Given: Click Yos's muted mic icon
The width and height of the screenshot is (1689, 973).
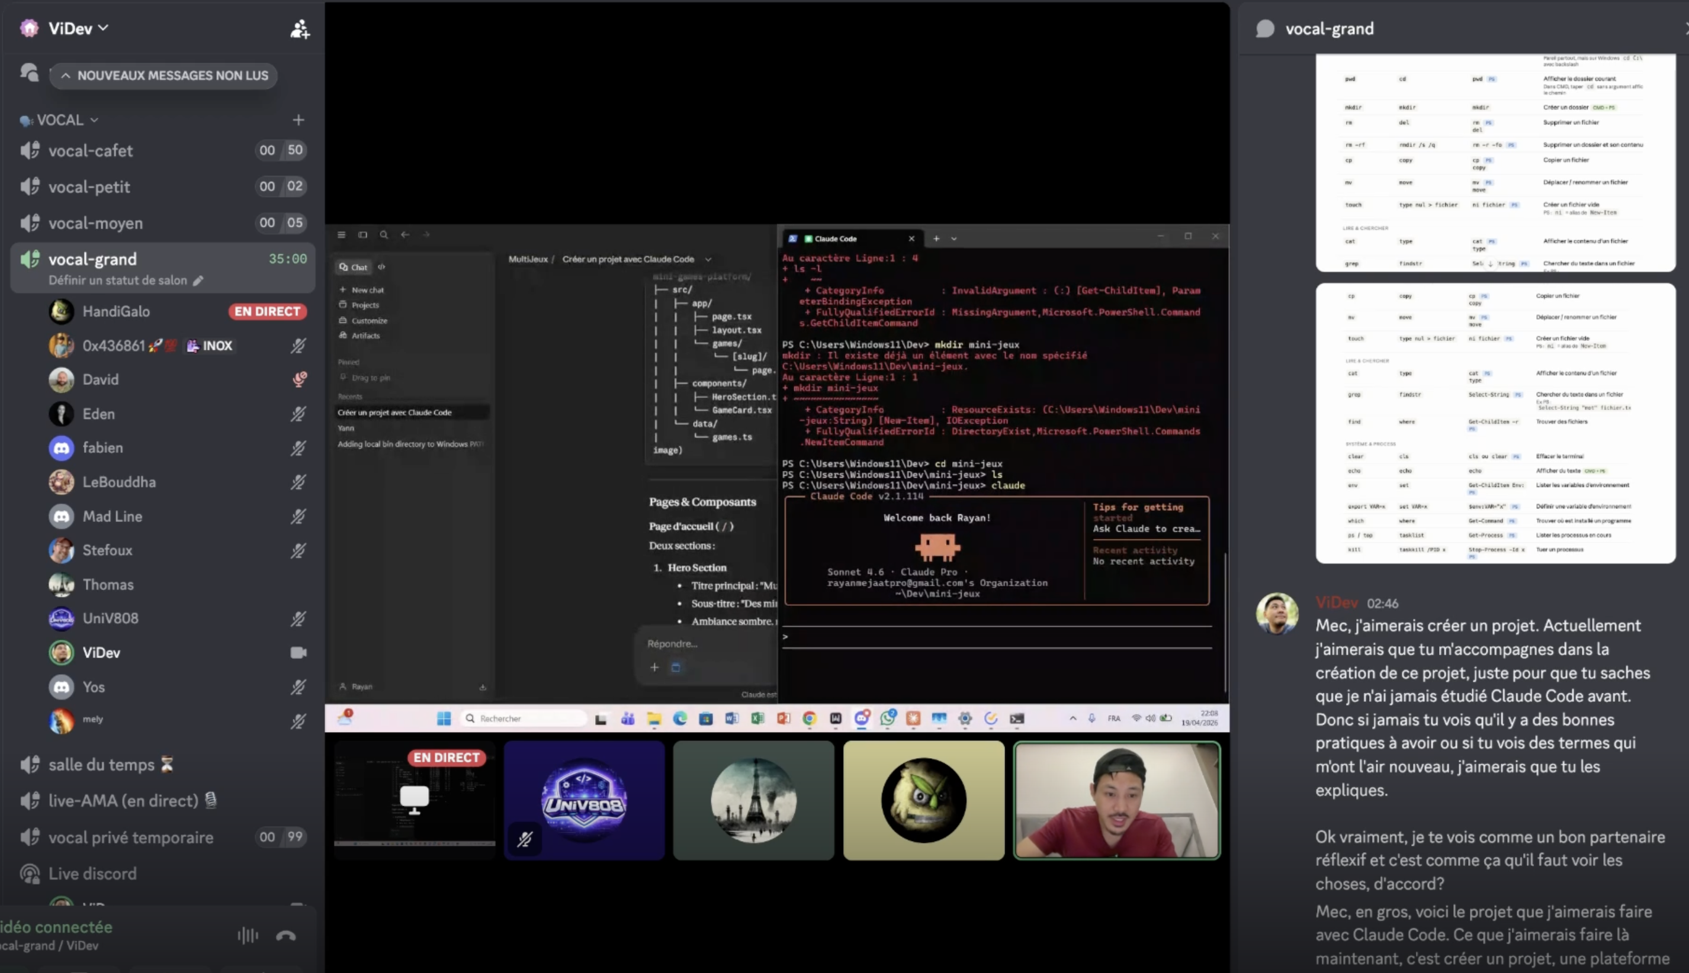Looking at the screenshot, I should pos(298,687).
